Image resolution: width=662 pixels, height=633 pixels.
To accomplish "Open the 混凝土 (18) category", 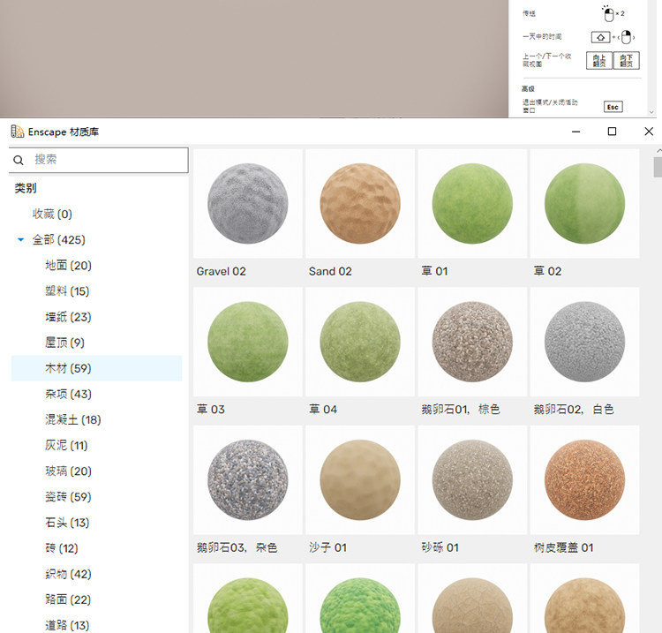I will (72, 419).
